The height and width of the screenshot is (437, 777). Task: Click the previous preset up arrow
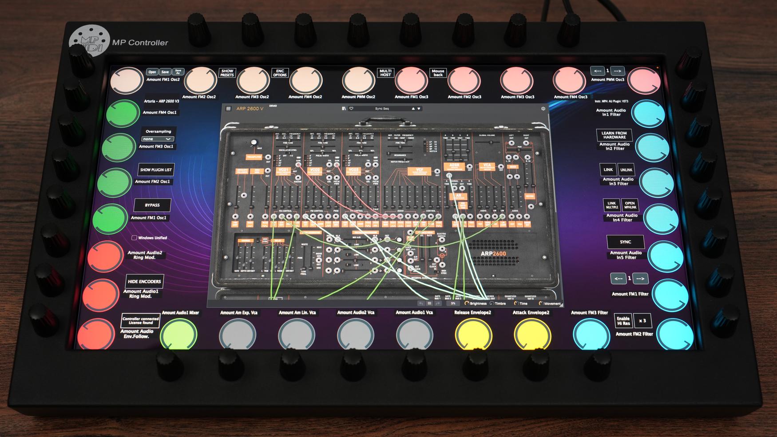point(413,108)
